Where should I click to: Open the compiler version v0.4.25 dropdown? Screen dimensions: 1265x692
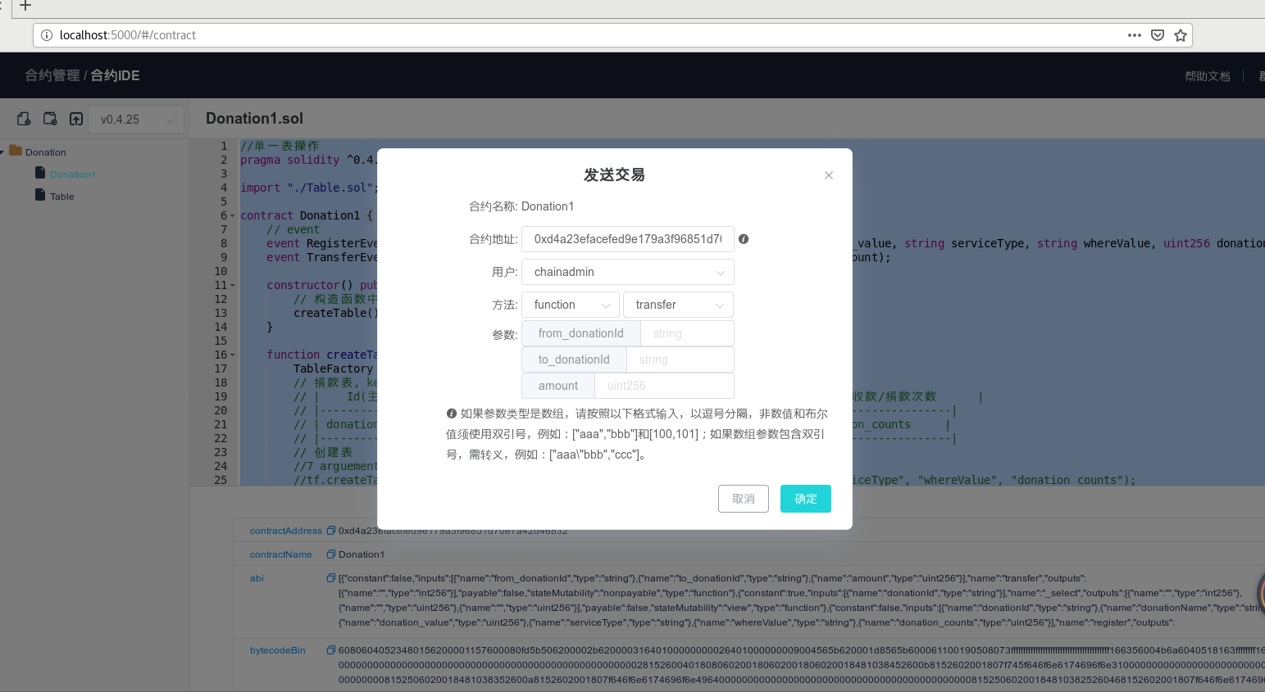[136, 119]
